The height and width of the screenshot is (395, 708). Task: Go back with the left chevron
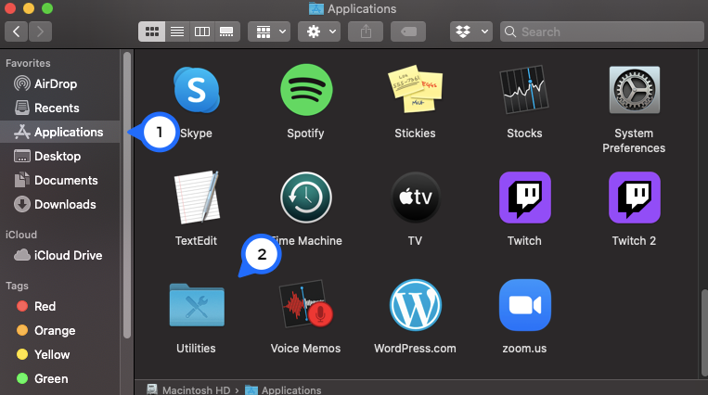17,32
